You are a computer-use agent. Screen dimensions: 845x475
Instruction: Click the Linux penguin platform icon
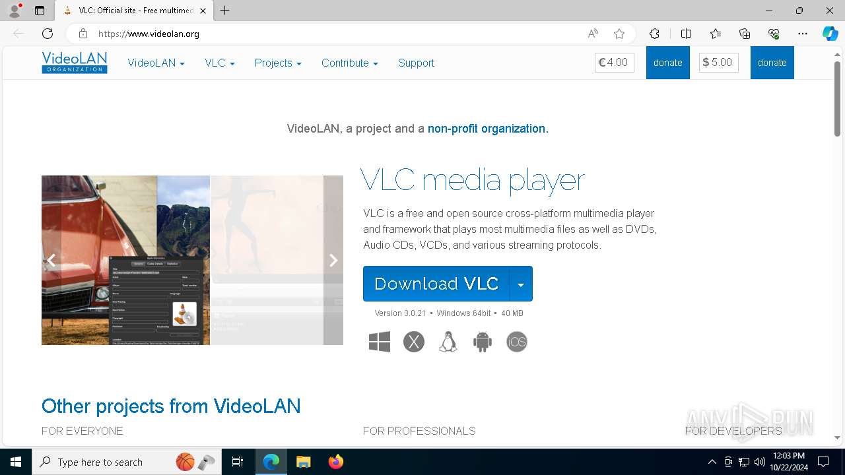pos(448,342)
